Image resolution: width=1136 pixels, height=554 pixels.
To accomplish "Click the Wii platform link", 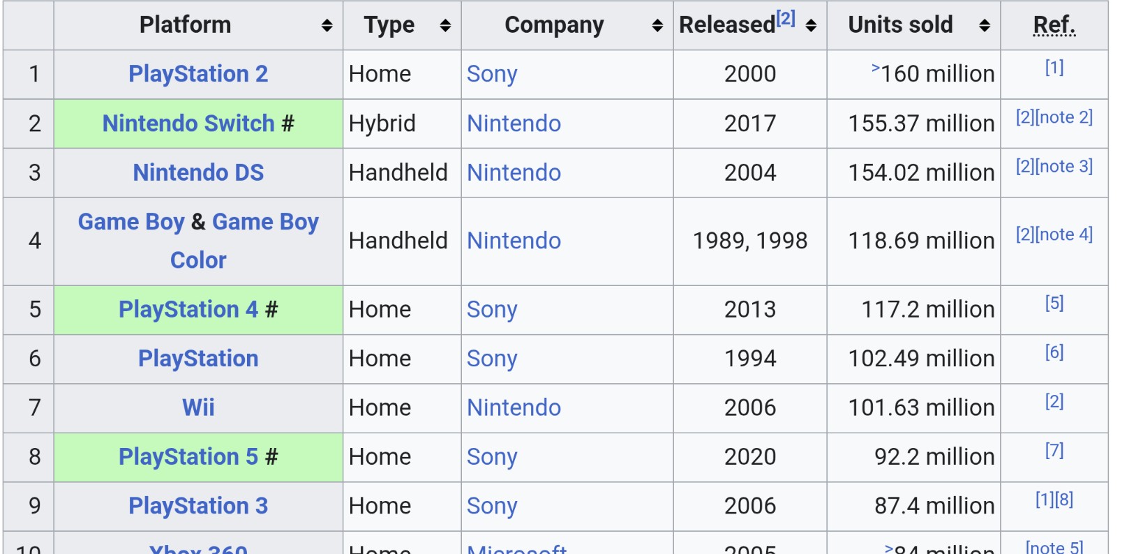I will pos(198,407).
